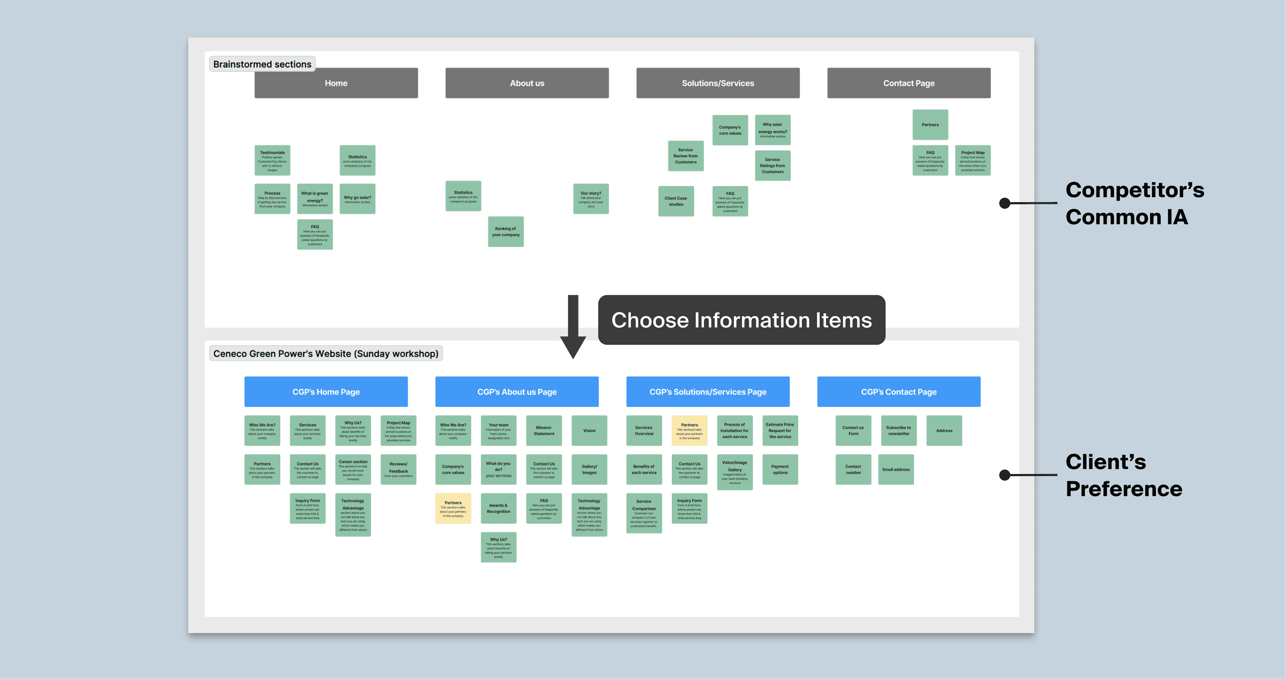
Task: Select the Why go solar? sticky note
Action: point(358,199)
